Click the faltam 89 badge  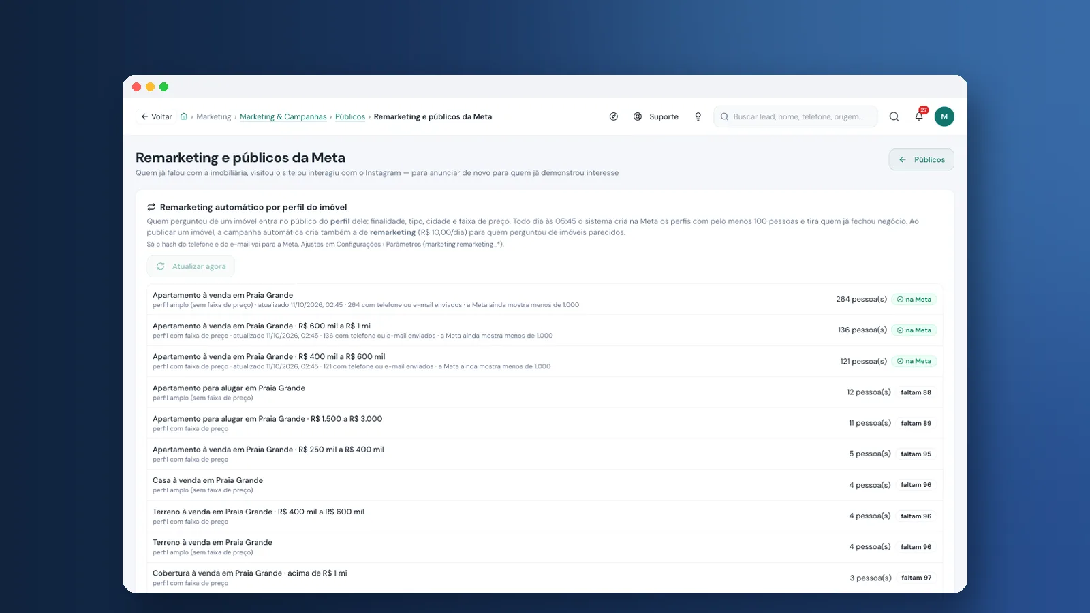[x=916, y=423]
